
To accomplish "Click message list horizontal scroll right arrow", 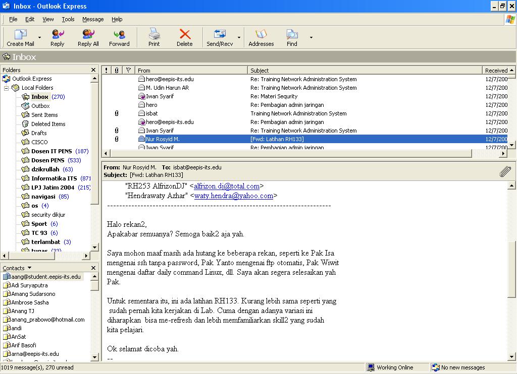I will pyautogui.click(x=503, y=153).
